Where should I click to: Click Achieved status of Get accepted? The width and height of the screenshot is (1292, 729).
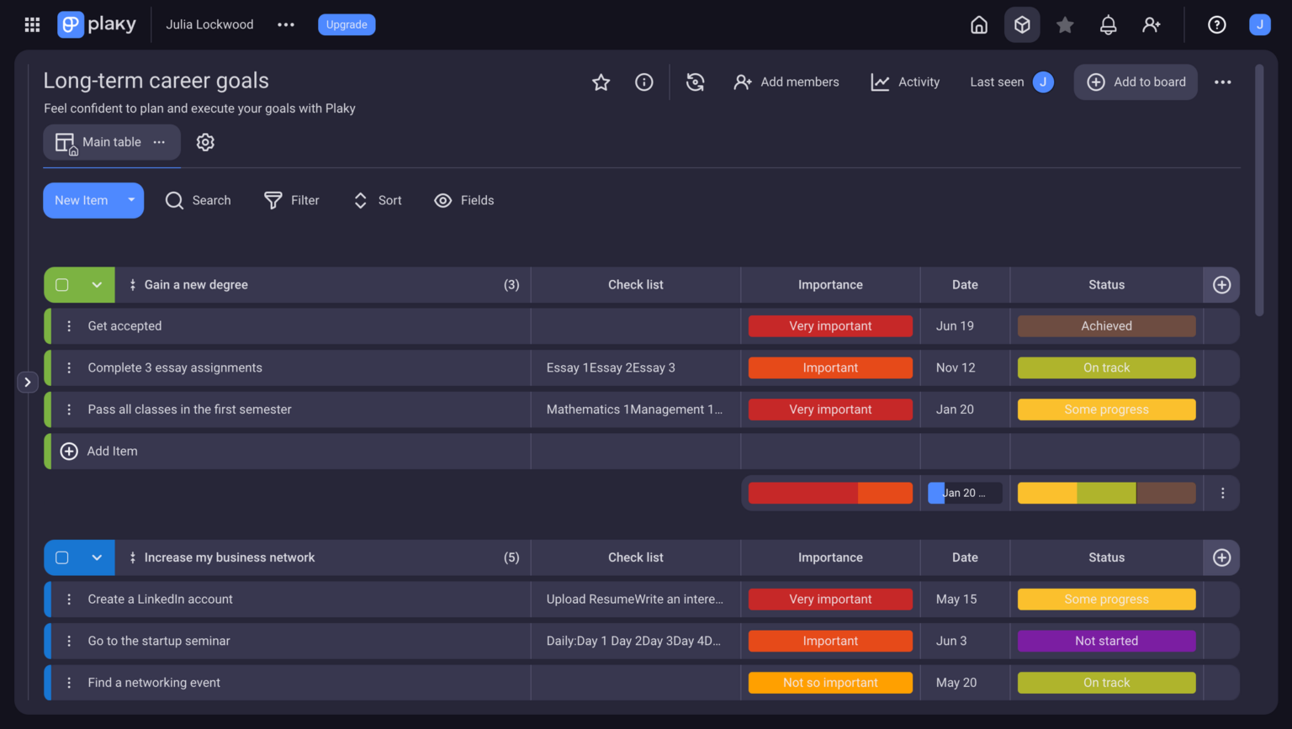pyautogui.click(x=1106, y=326)
